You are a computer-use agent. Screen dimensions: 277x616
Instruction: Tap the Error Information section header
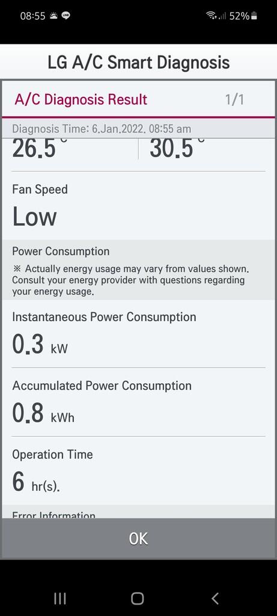(x=53, y=515)
